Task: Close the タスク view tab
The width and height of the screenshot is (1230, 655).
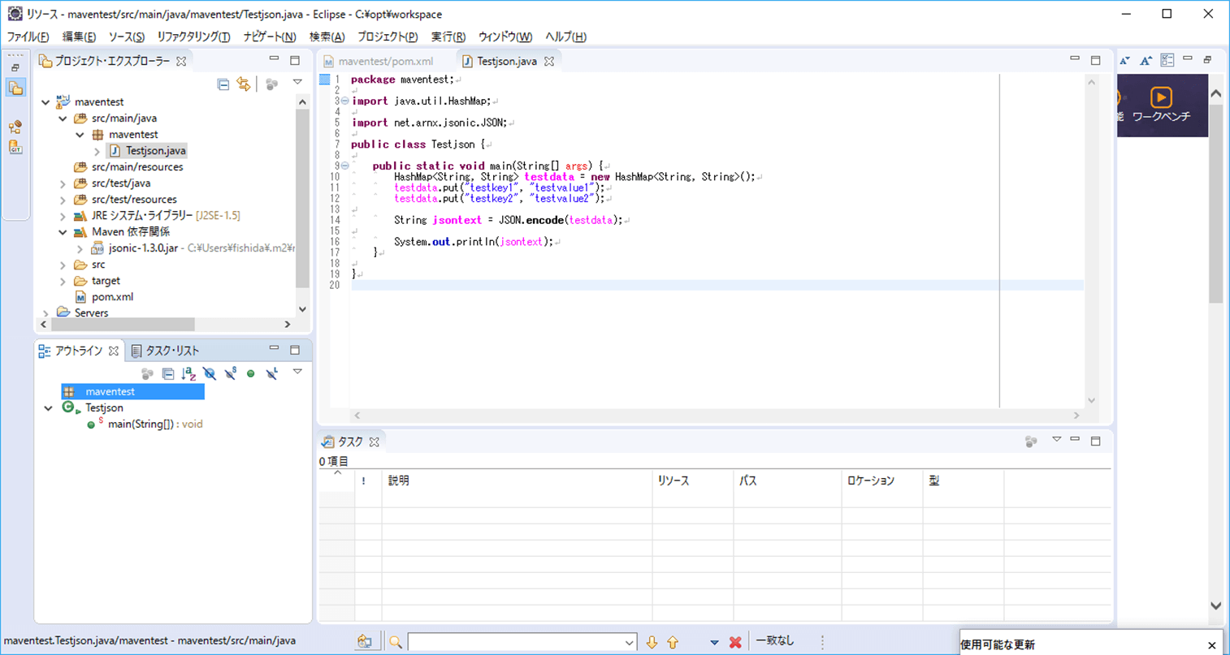Action: point(375,442)
